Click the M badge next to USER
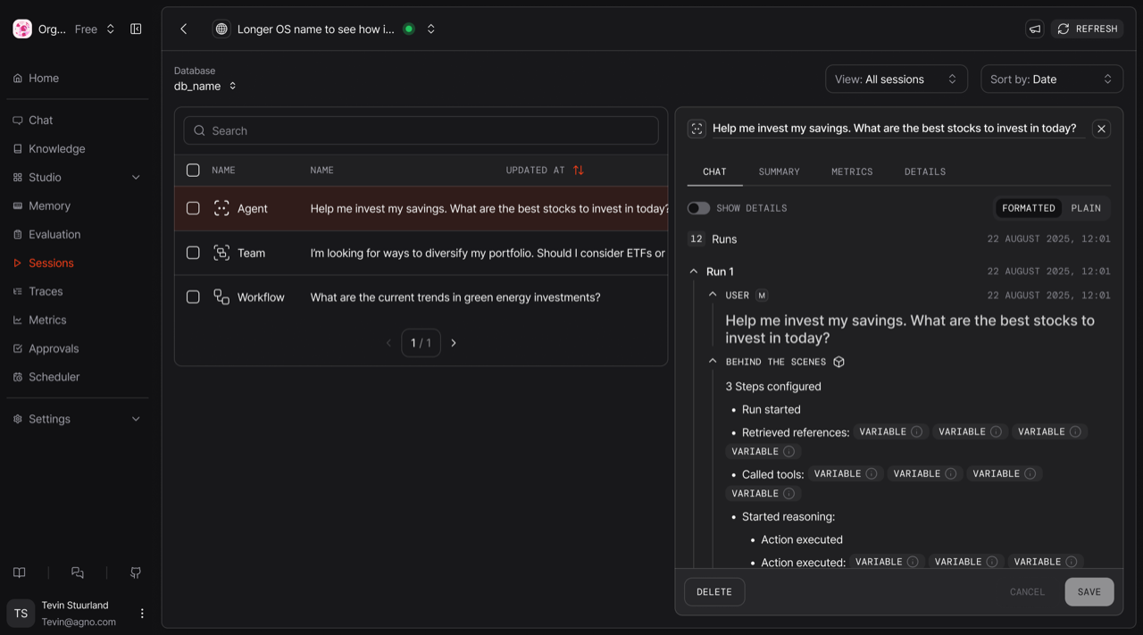This screenshot has width=1143, height=635. pos(762,296)
